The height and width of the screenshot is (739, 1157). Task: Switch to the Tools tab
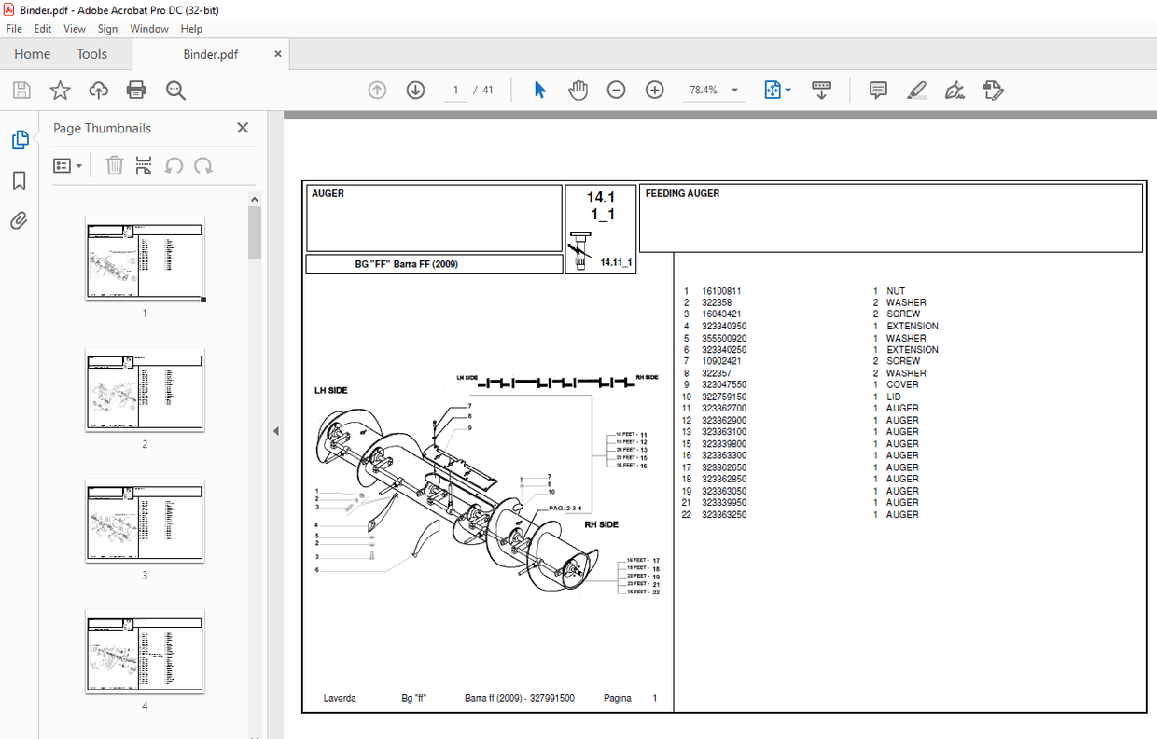click(x=91, y=54)
